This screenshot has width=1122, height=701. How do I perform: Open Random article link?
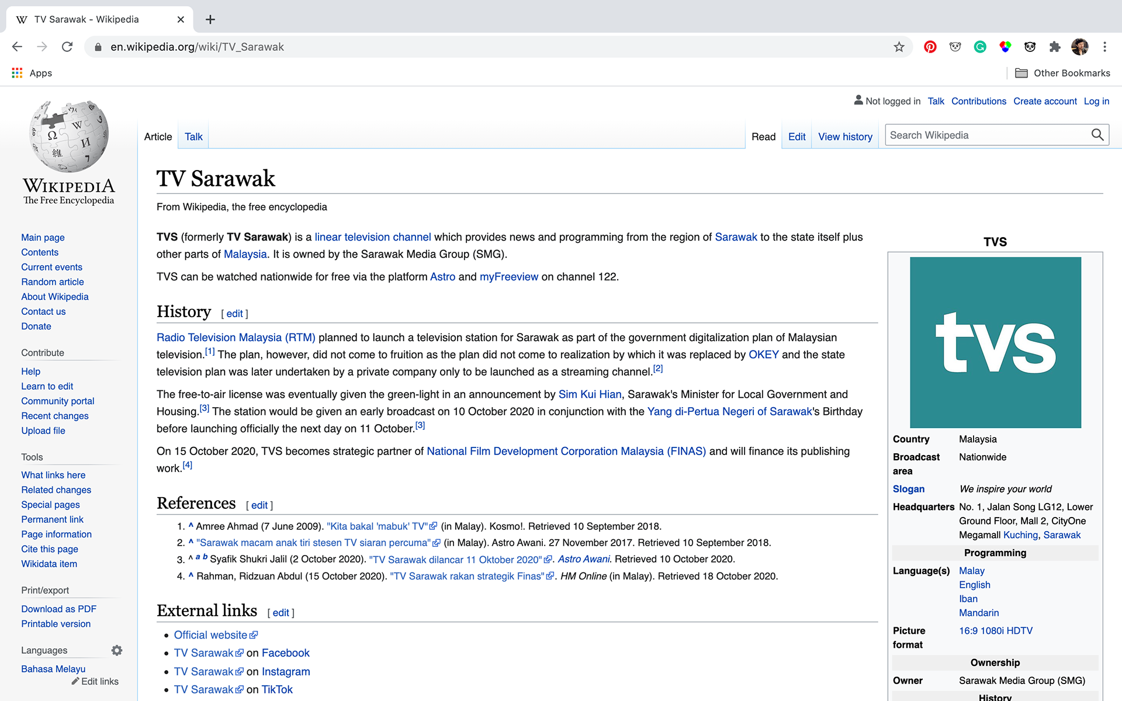coord(53,282)
